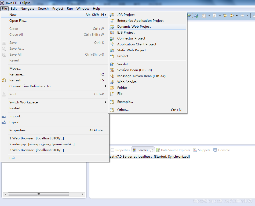The height and width of the screenshot is (206, 255).
Task: Click the Import icon in File menu
Action: pos(4,116)
